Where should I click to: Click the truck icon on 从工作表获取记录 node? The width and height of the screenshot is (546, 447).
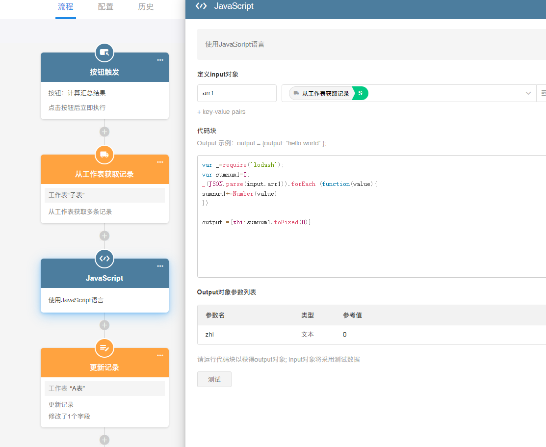point(104,155)
